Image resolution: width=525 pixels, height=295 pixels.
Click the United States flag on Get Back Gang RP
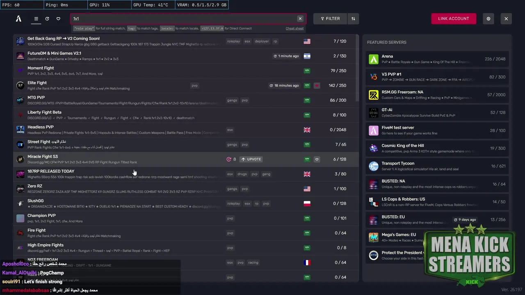307,41
